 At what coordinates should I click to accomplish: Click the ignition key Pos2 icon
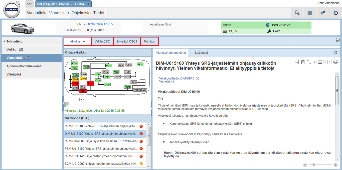tap(269, 31)
